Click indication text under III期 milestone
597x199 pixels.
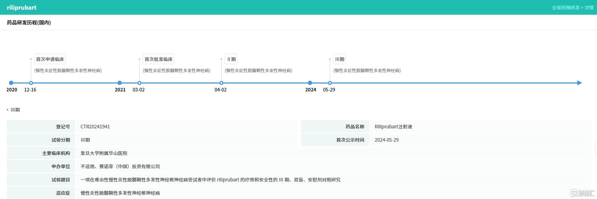pos(367,70)
